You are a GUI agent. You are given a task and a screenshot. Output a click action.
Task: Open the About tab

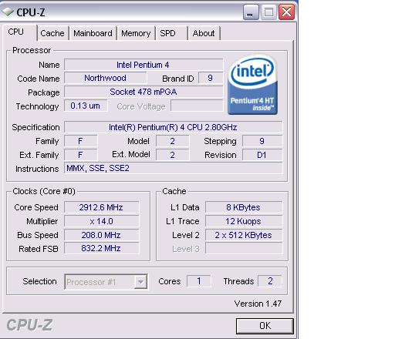pos(204,33)
